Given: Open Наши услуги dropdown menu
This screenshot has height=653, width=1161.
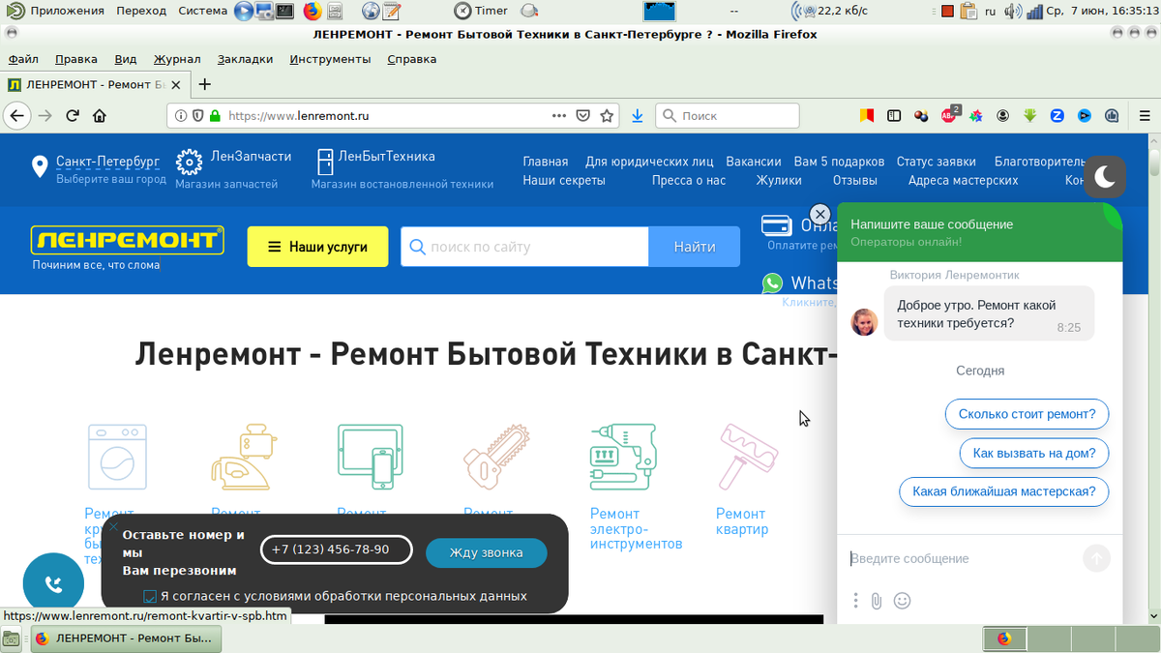Looking at the screenshot, I should [x=317, y=247].
